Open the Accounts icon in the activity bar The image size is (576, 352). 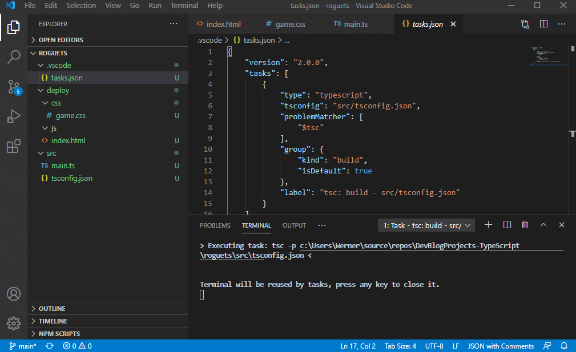click(x=13, y=294)
